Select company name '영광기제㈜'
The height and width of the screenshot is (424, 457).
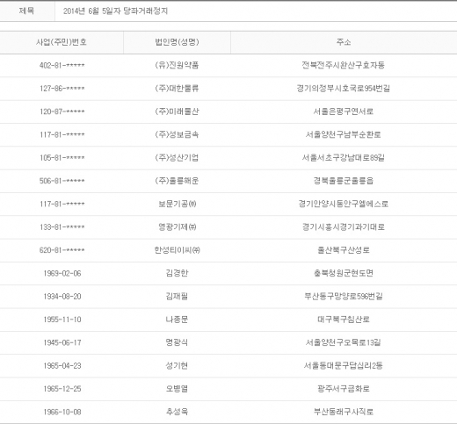coord(178,226)
